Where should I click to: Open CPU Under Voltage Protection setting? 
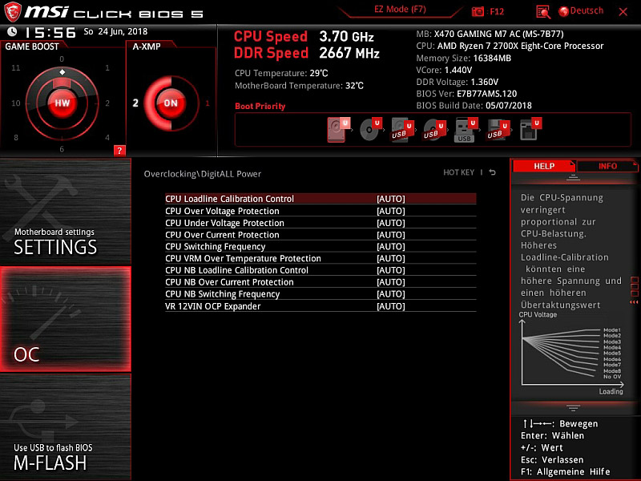(320, 223)
